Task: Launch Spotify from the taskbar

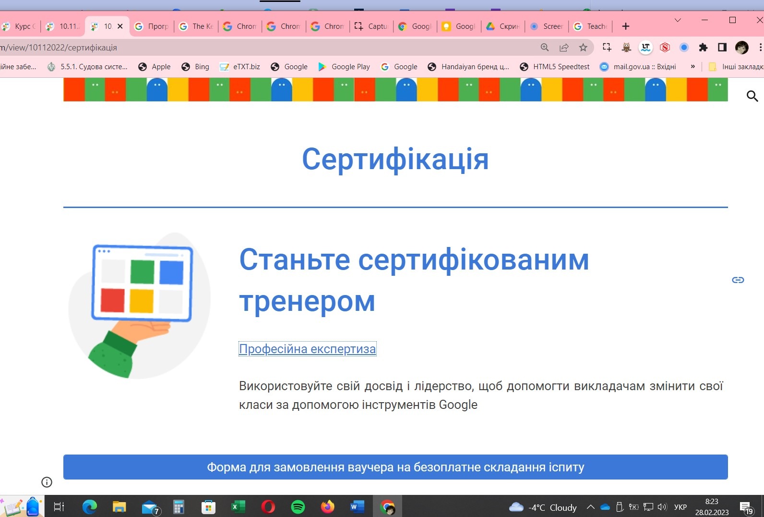Action: (x=298, y=506)
